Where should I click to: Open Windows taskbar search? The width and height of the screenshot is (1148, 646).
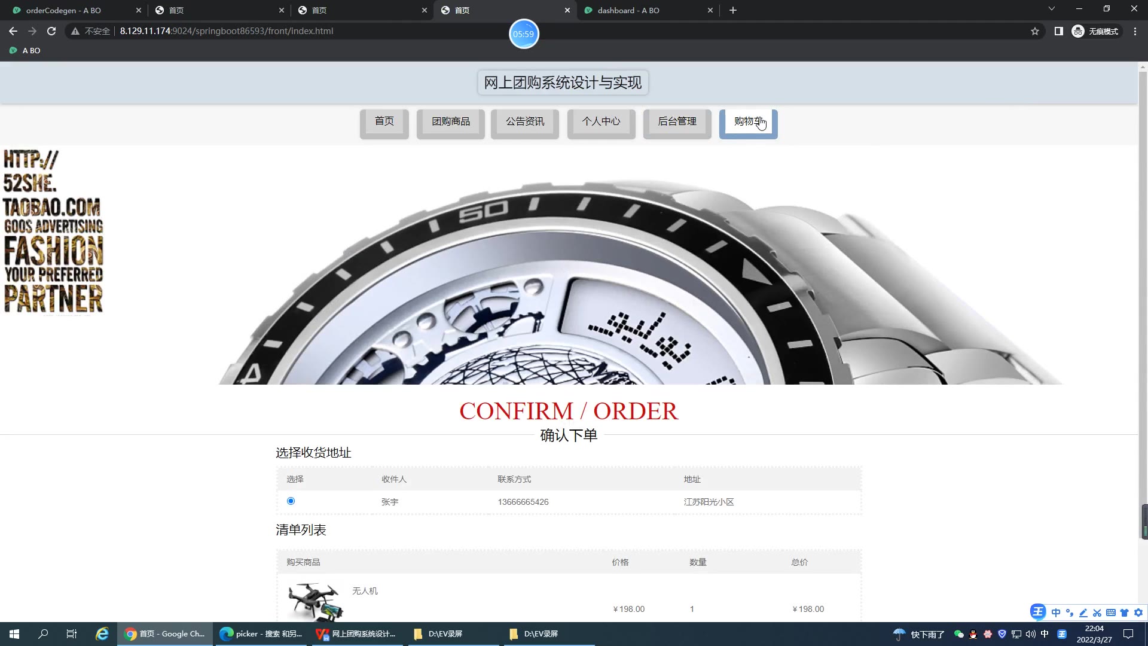tap(43, 634)
